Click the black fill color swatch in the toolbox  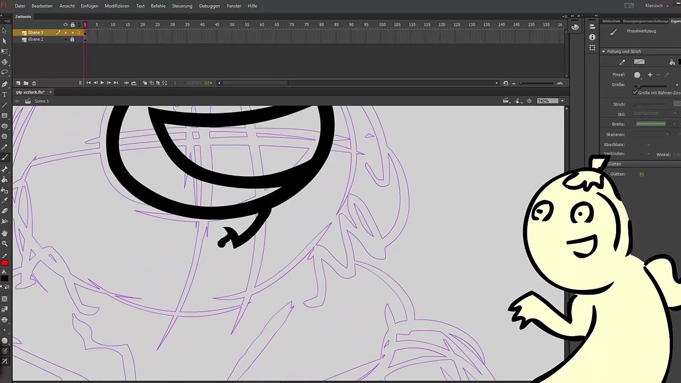click(4, 278)
